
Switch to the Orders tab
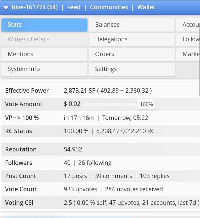pos(132,54)
